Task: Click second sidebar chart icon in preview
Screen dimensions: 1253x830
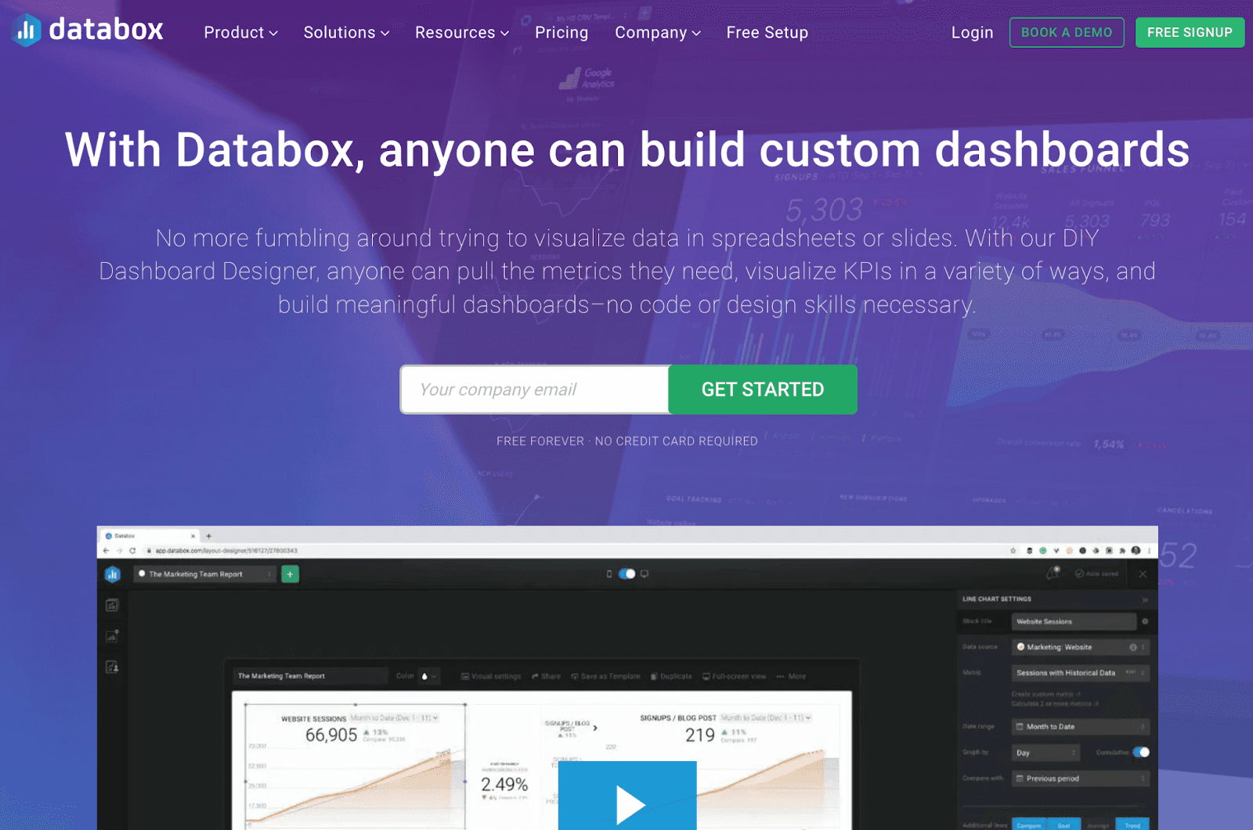Action: pyautogui.click(x=112, y=635)
